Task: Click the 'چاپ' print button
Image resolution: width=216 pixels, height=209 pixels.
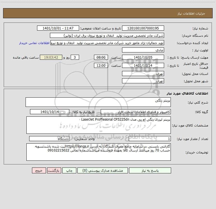Action: 69,170
